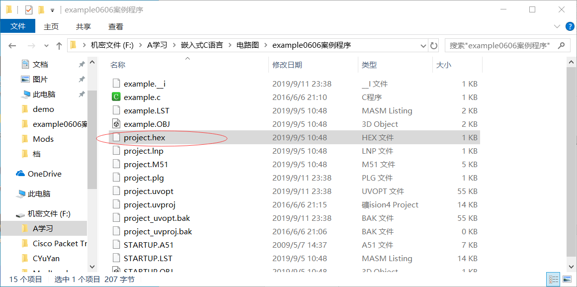This screenshot has width=577, height=287.
Task: Select the STARTUP.A51 file name
Action: [149, 245]
